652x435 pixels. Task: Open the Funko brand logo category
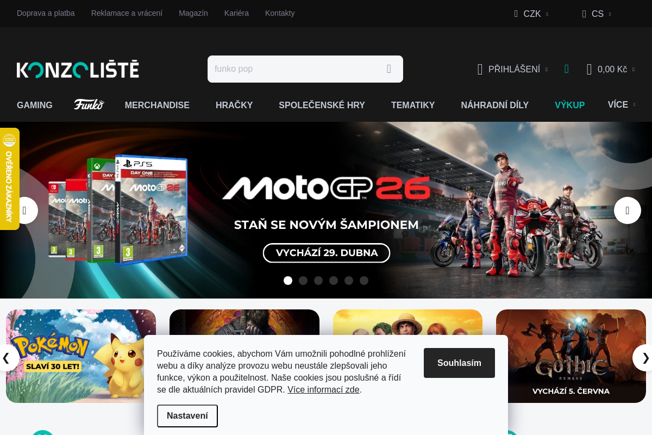coord(89,104)
